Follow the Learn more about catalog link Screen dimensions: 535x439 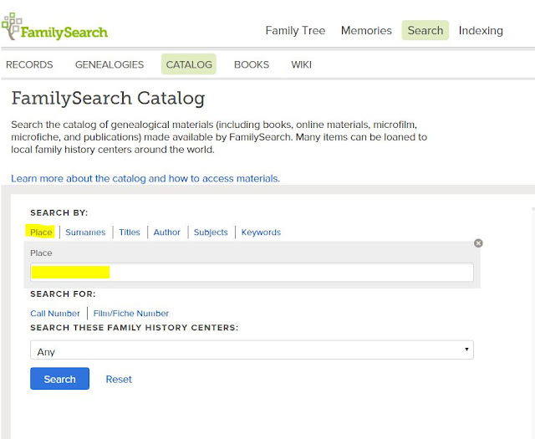click(145, 178)
